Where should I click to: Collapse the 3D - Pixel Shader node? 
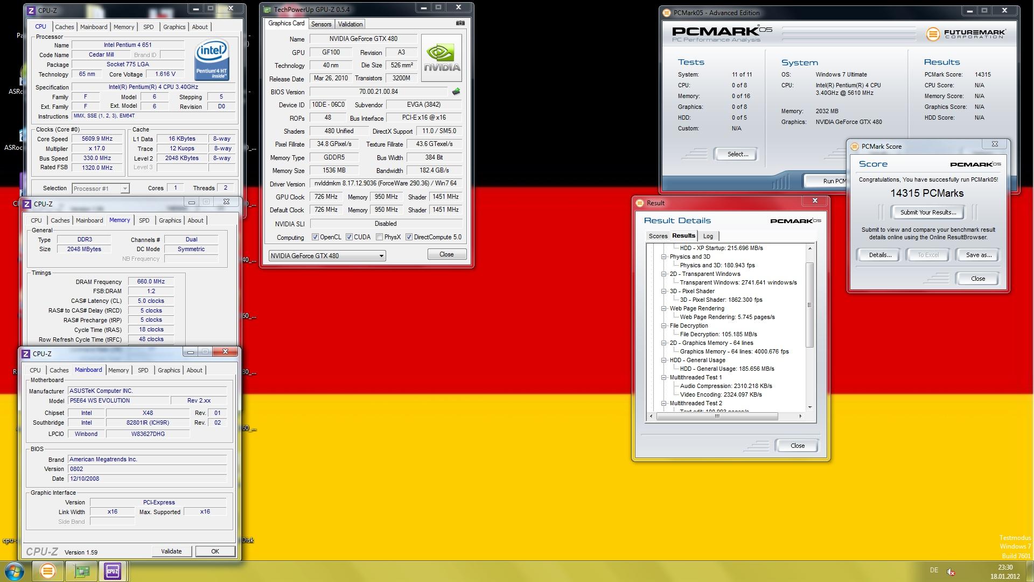click(x=663, y=292)
